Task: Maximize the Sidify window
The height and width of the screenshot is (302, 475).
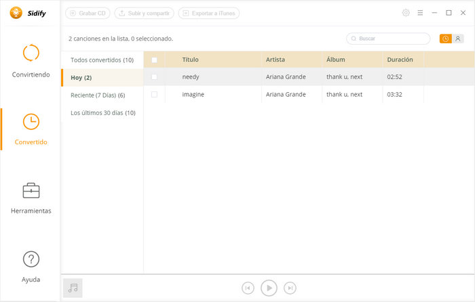Action: tap(449, 13)
